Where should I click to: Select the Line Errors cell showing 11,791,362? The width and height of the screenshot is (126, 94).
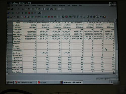click(x=43, y=53)
